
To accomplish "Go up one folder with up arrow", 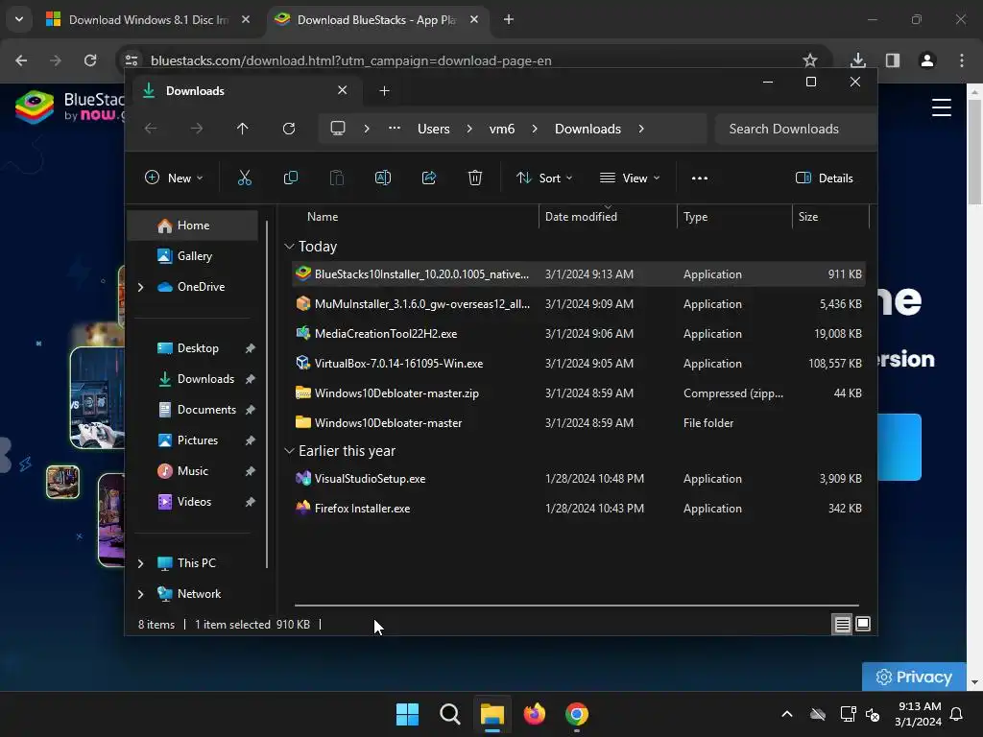I will (243, 129).
